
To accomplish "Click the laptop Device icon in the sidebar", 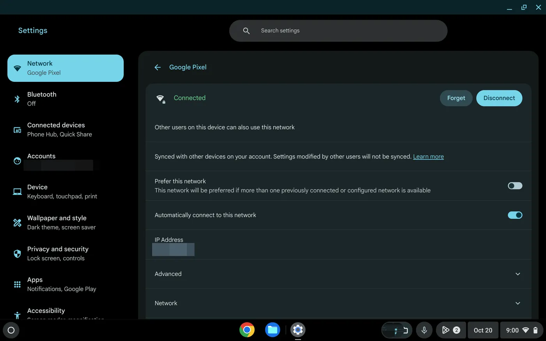I will 17,192.
